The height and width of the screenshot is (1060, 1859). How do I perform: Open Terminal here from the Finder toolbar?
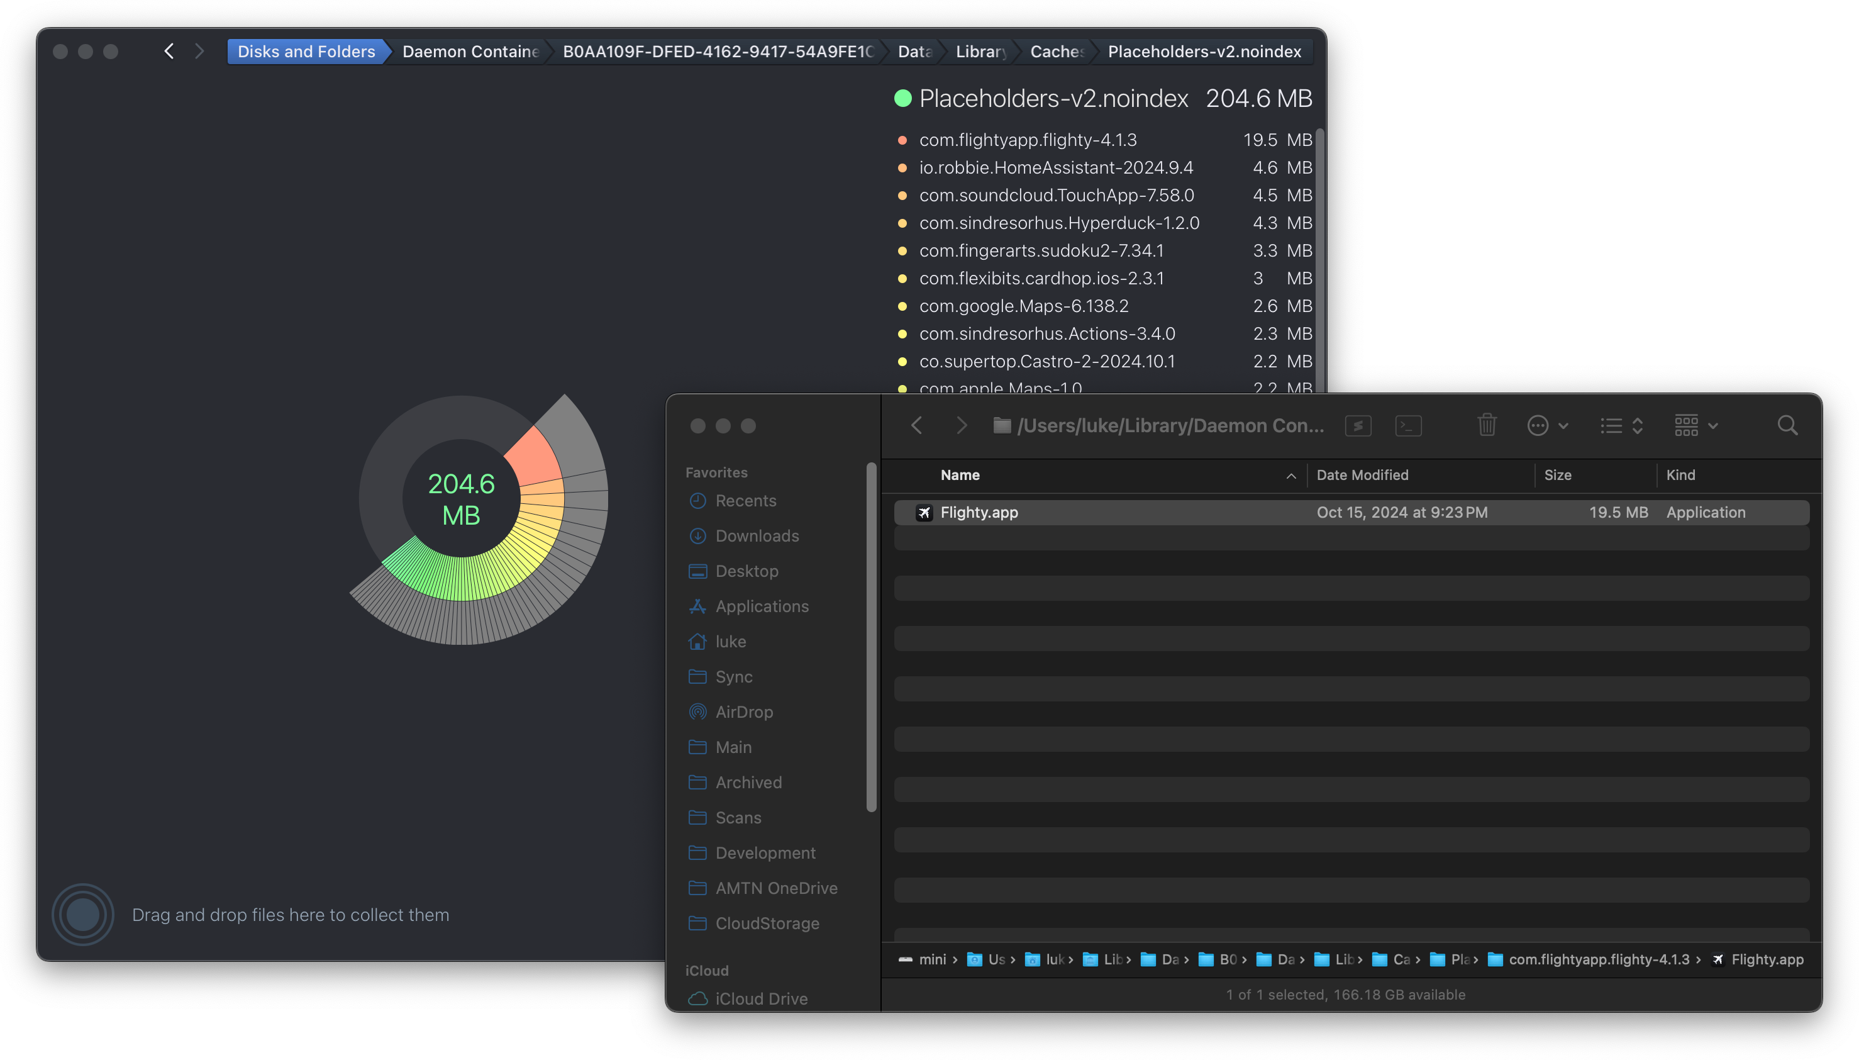[x=1408, y=425]
